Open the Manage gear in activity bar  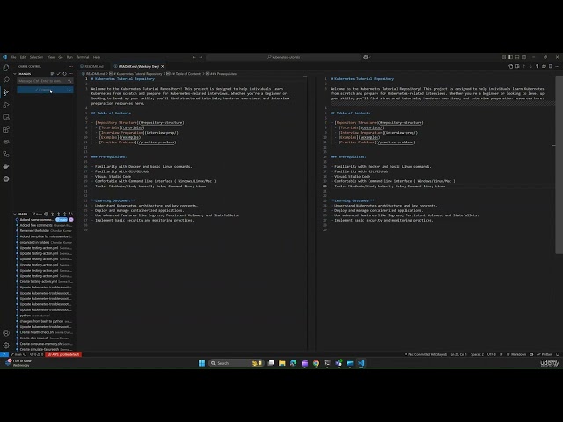(6, 346)
